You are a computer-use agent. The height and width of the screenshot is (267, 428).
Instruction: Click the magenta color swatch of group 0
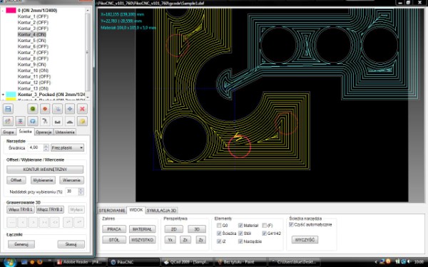(11, 11)
